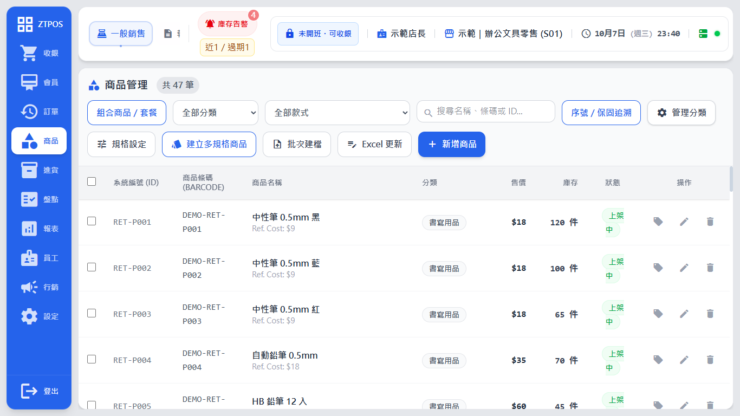Edit RET-P001 using its pencil icon
This screenshot has width=740, height=416.
[x=684, y=222]
